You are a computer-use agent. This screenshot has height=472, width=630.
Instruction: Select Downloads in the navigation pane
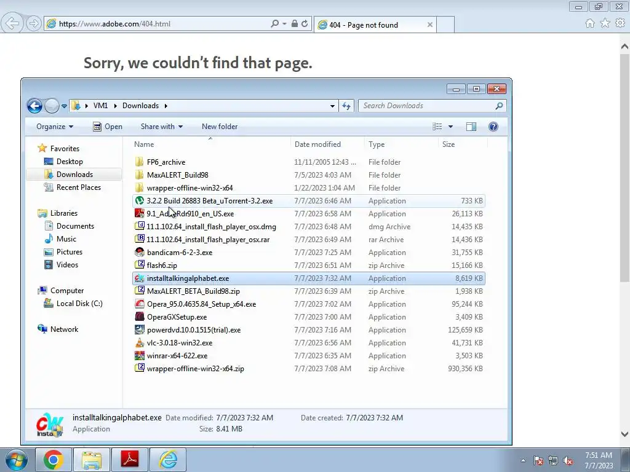[x=74, y=174]
